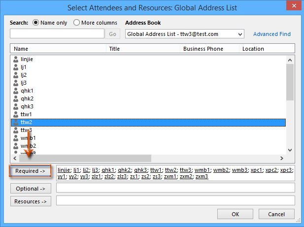304x227 pixels.
Task: Click the person icon beside wmb2
Action: (x=16, y=146)
